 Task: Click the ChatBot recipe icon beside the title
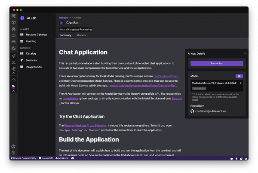point(61,23)
